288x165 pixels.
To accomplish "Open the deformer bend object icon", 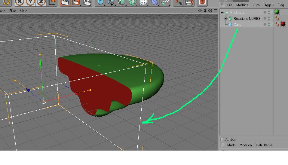I will pyautogui.click(x=154, y=2).
